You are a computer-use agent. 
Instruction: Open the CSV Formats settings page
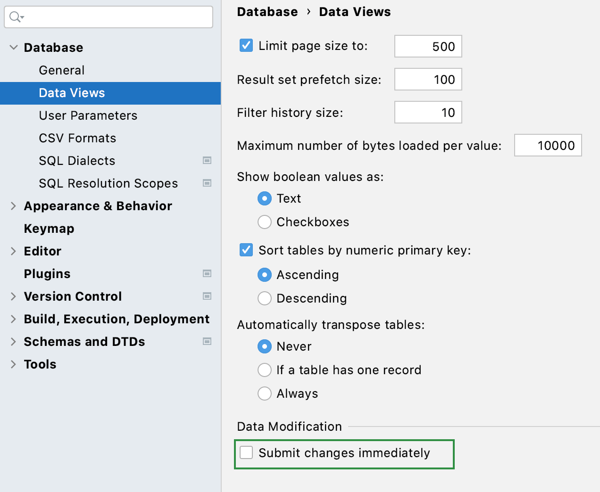point(77,138)
